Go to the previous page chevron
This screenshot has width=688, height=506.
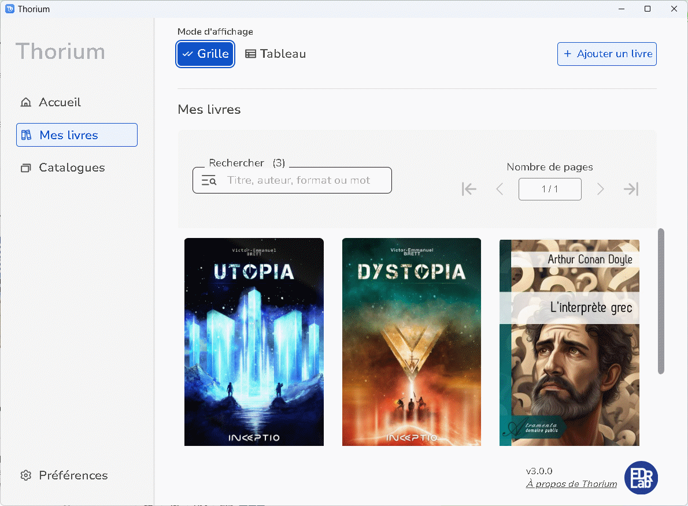500,189
